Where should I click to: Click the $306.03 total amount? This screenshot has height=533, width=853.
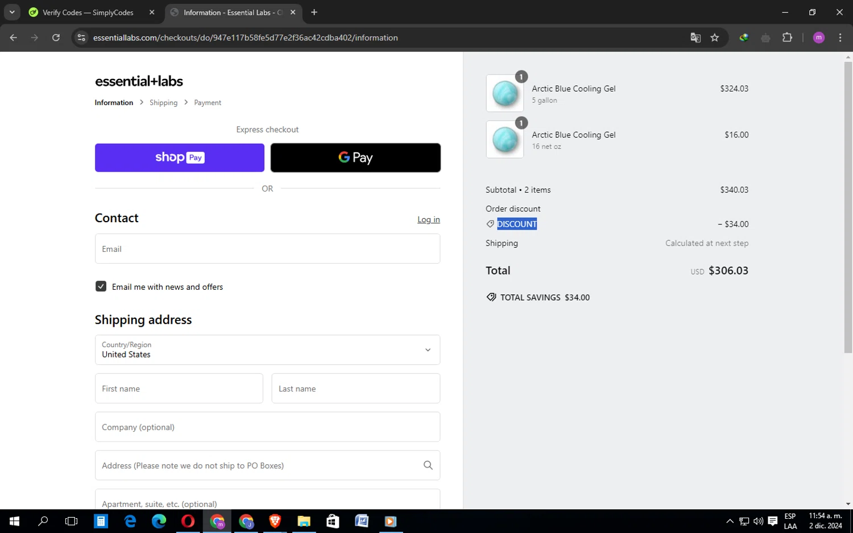point(728,270)
